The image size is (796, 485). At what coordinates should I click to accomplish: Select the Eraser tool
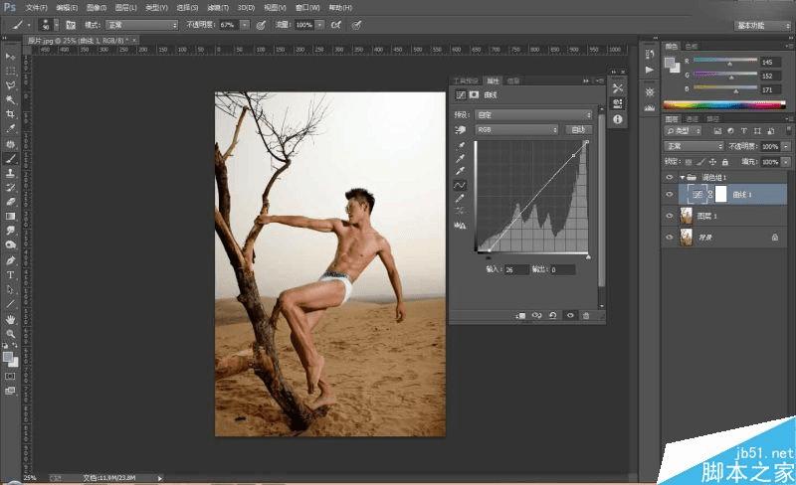[10, 201]
